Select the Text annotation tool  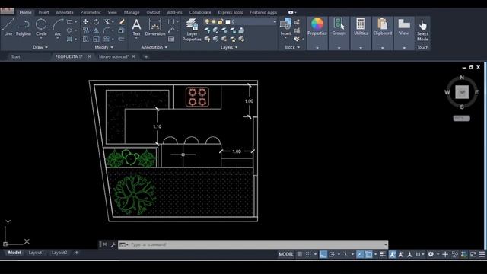coord(136,27)
